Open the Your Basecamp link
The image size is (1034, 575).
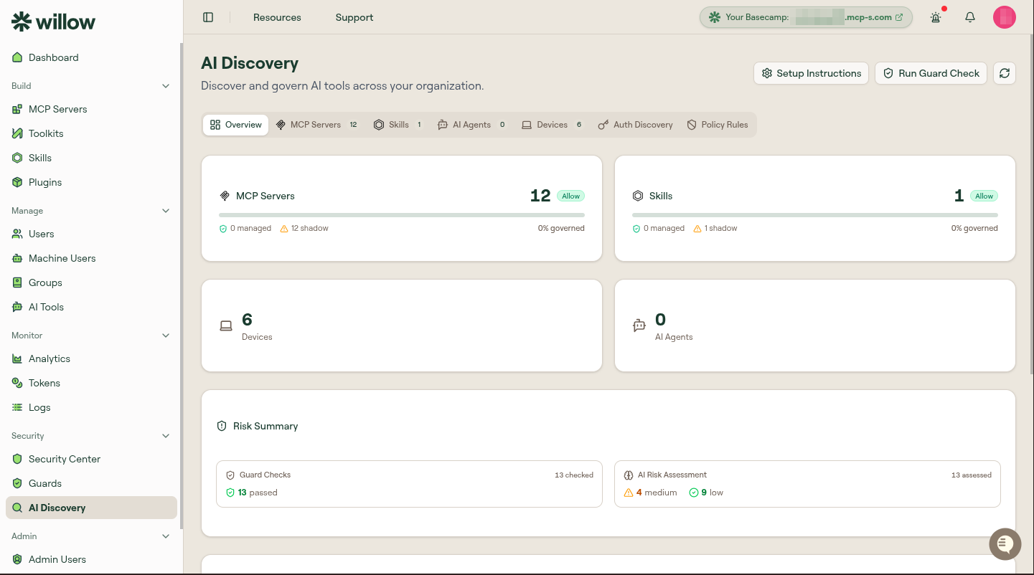pyautogui.click(x=806, y=17)
